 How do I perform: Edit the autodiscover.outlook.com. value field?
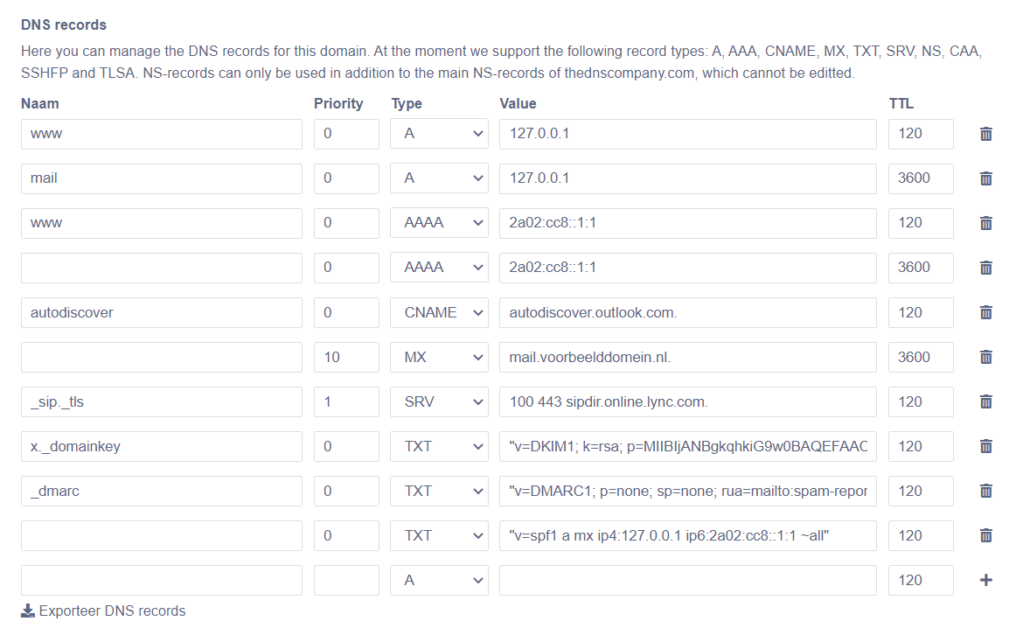687,313
